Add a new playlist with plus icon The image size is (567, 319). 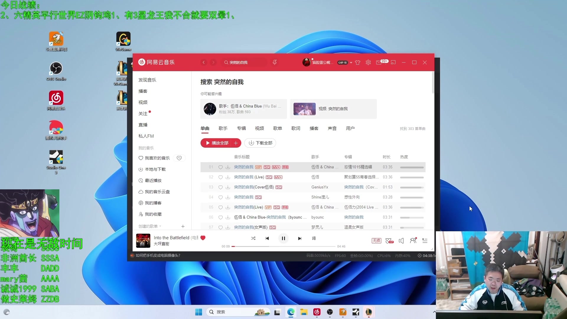tap(183, 226)
